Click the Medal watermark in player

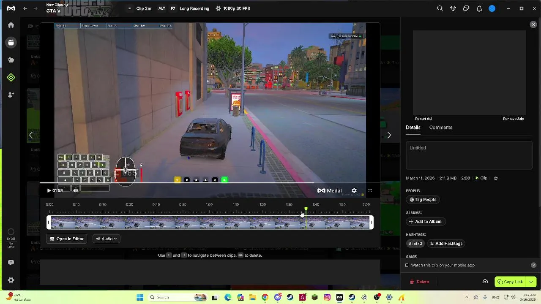point(329,190)
